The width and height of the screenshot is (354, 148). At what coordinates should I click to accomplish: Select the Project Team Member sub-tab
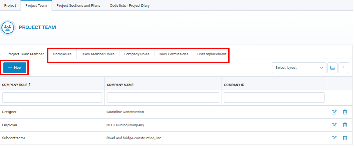point(26,54)
